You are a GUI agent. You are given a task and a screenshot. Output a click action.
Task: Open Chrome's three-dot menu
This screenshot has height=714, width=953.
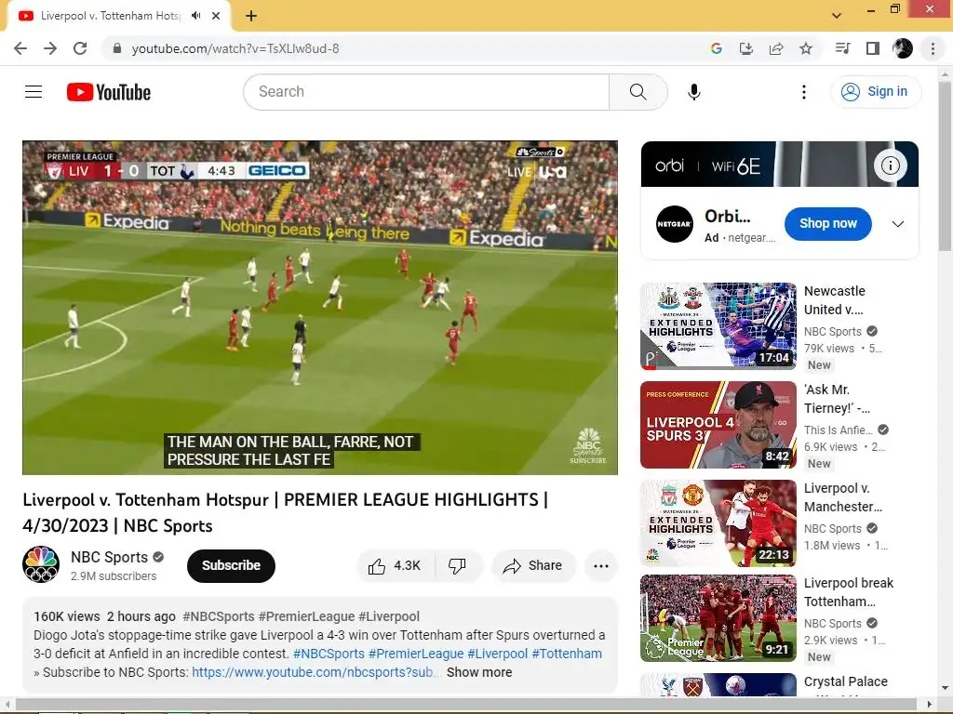click(933, 48)
